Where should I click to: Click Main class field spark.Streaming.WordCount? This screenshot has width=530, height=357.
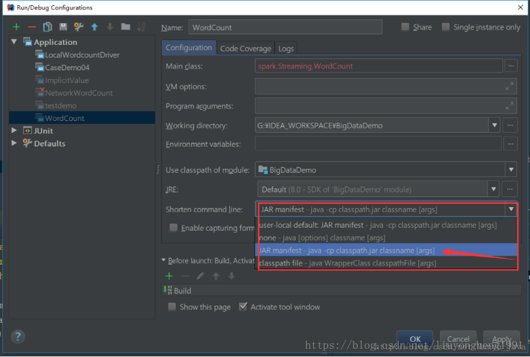(x=378, y=66)
